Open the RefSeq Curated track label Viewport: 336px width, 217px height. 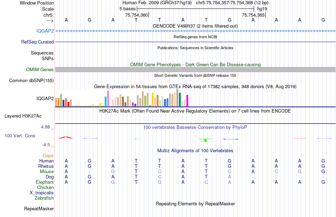(37, 42)
